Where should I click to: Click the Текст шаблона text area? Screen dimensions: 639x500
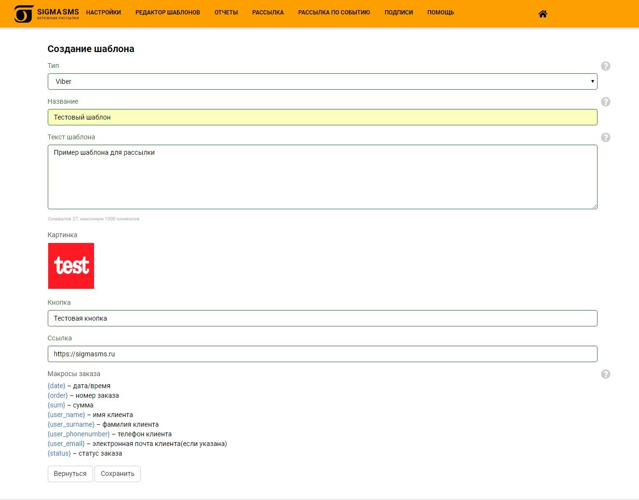[x=322, y=177]
